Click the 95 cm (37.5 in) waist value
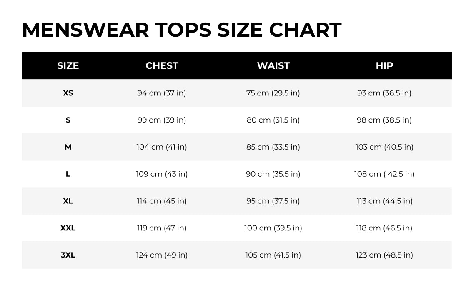 tap(273, 201)
